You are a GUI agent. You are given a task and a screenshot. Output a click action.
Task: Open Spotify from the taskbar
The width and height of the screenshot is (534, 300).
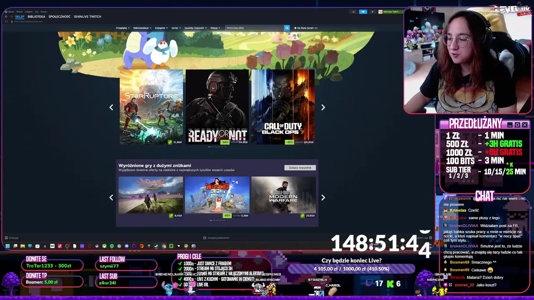click(x=112, y=246)
